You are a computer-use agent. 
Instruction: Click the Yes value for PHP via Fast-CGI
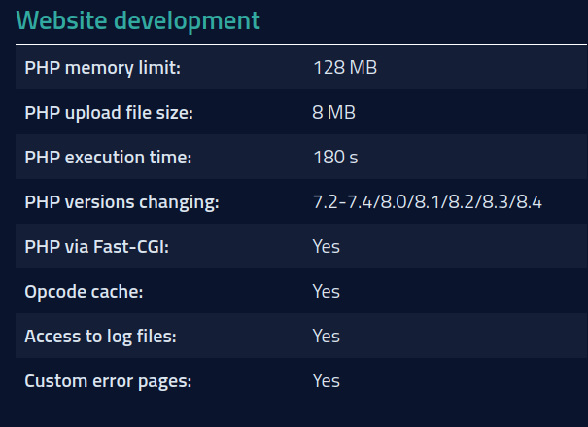[x=327, y=247]
